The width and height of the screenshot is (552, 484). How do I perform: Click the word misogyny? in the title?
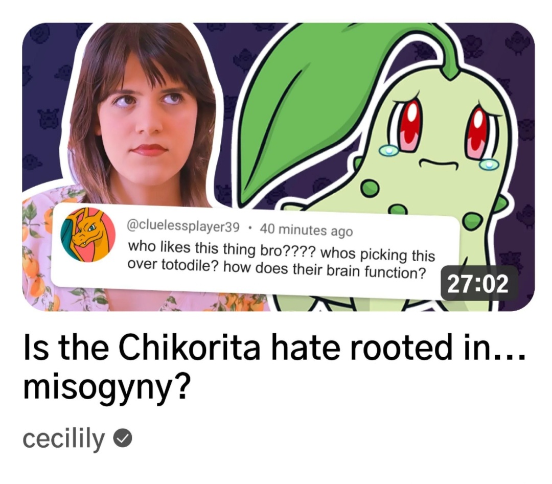click(107, 387)
